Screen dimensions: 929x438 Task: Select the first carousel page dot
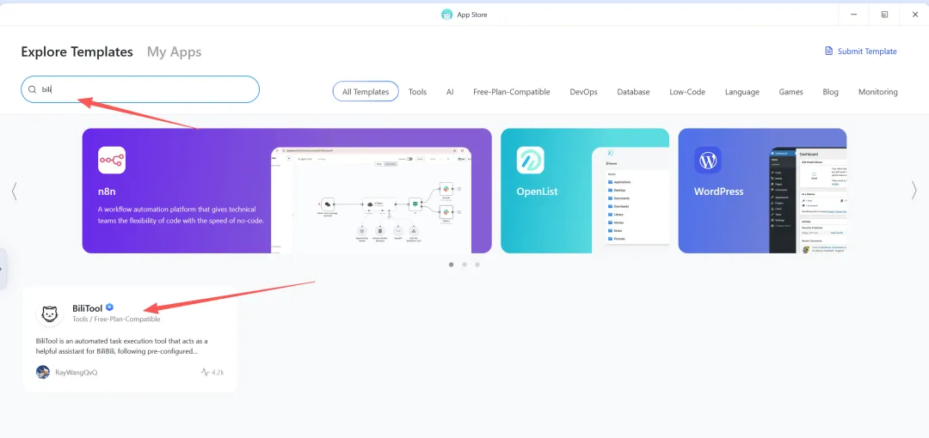(x=452, y=265)
